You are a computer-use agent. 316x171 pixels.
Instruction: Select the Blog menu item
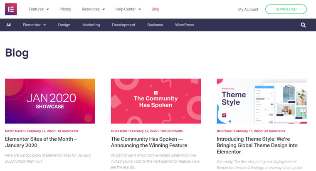click(x=156, y=9)
